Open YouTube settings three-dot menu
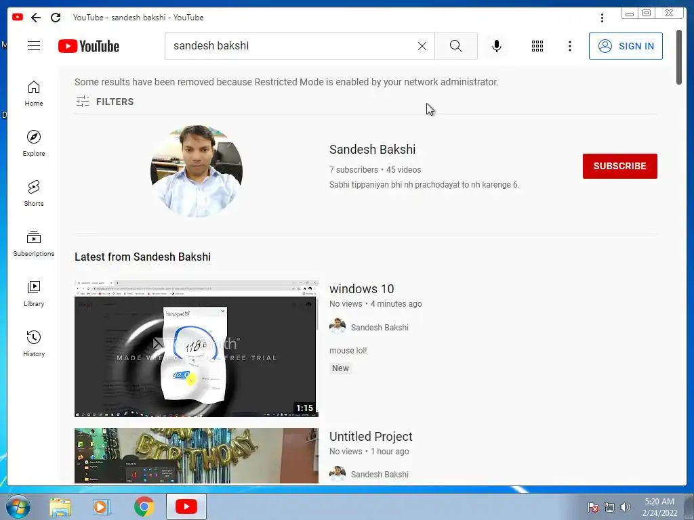This screenshot has height=520, width=694. click(570, 46)
